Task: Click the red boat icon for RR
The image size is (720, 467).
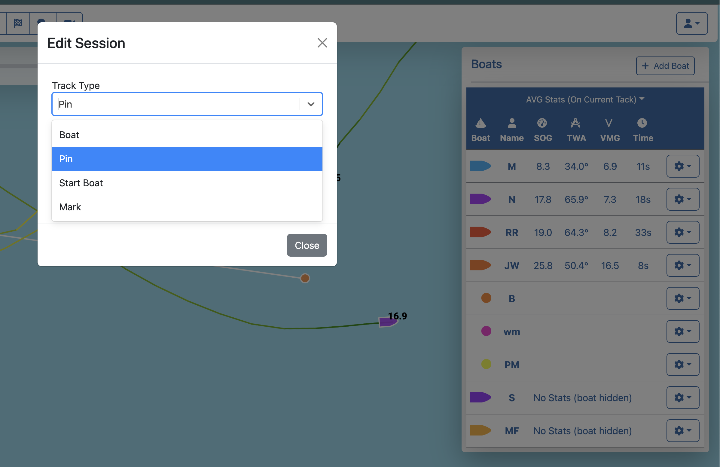Action: 480,232
